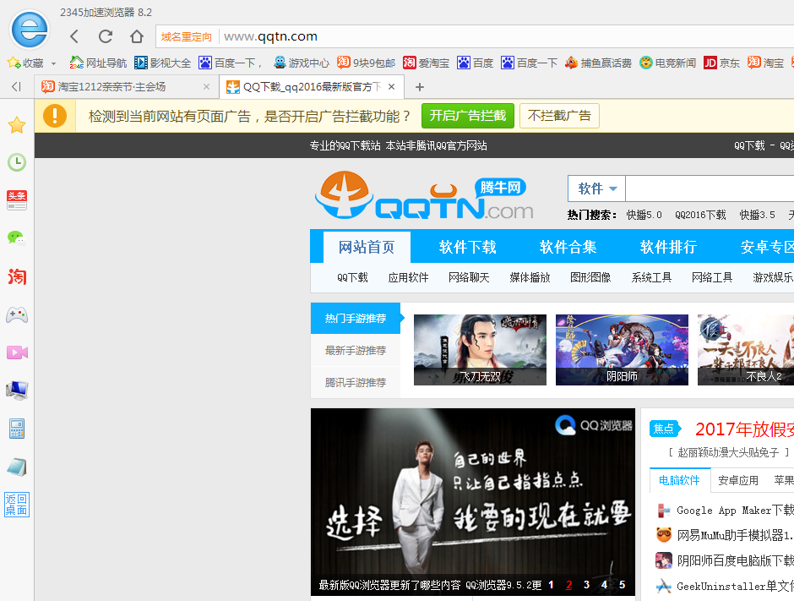Open the sidebar calculator icon
794x601 pixels.
click(x=17, y=429)
